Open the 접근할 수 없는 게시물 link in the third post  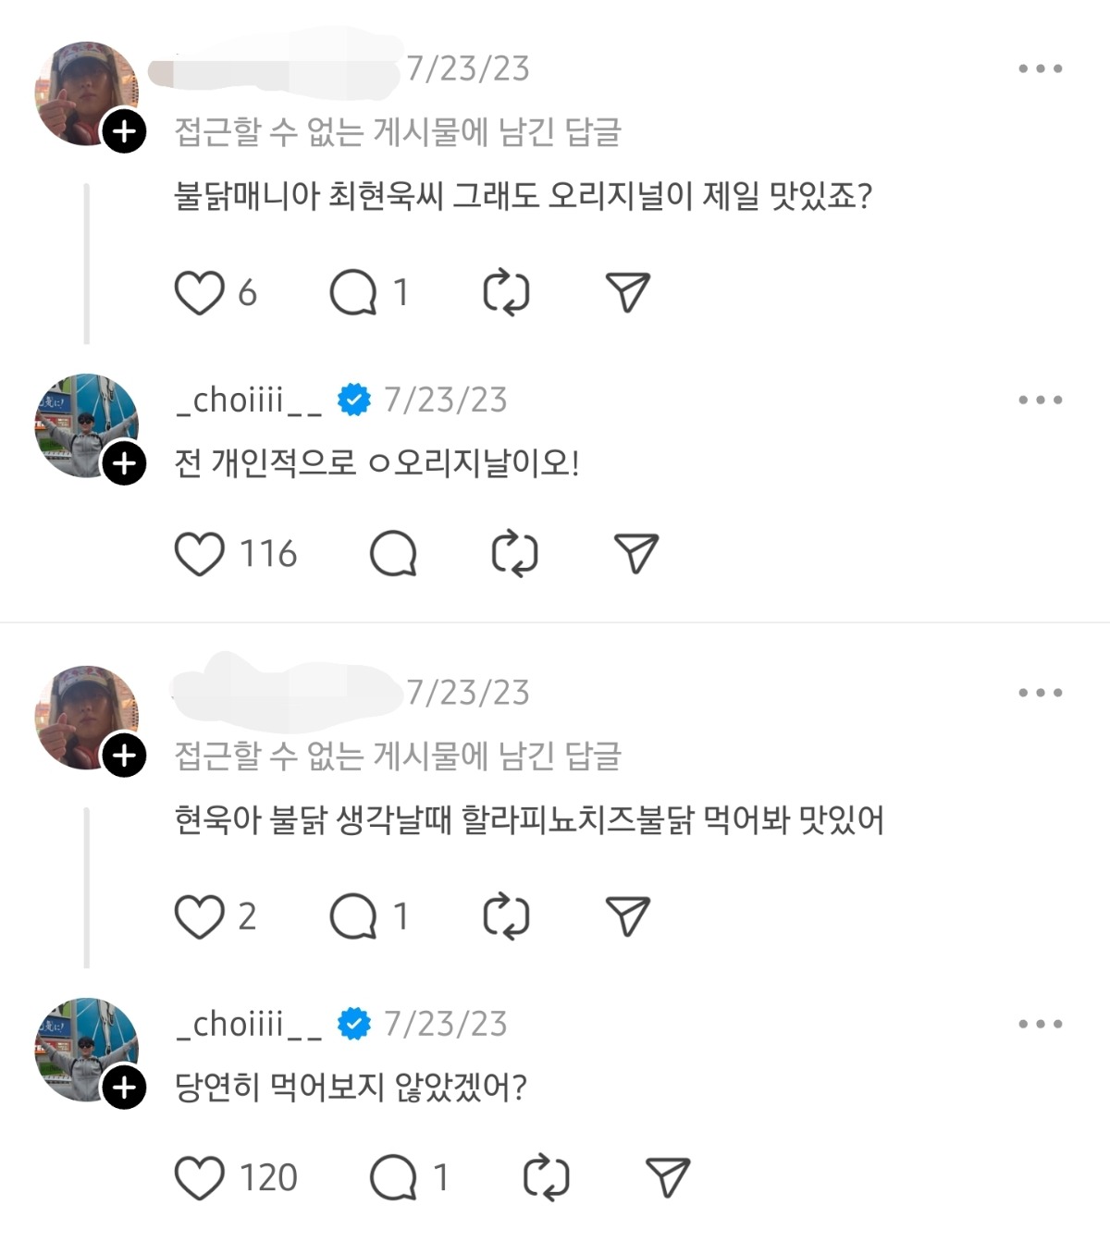[398, 756]
